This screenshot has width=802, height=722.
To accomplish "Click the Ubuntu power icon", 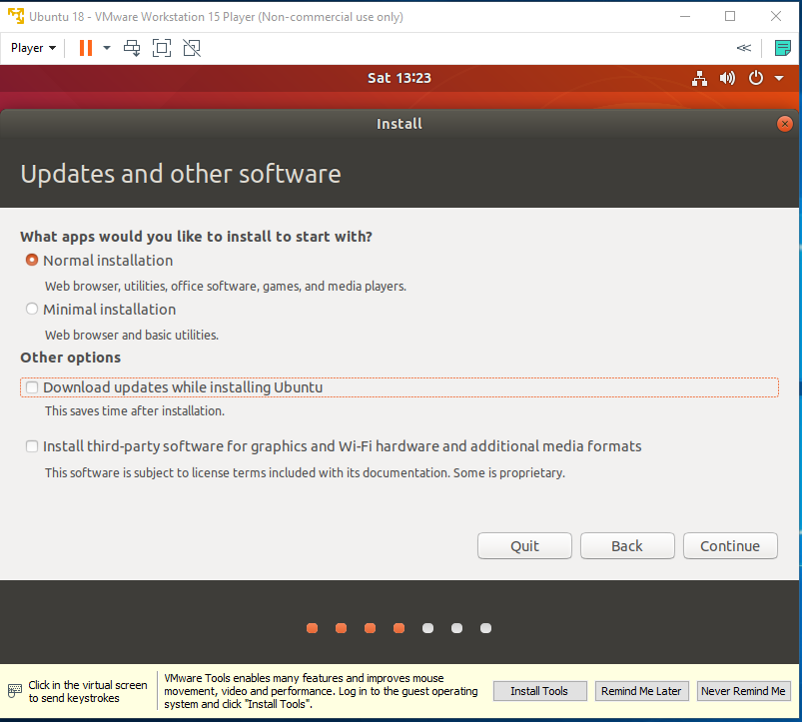I will click(x=755, y=78).
